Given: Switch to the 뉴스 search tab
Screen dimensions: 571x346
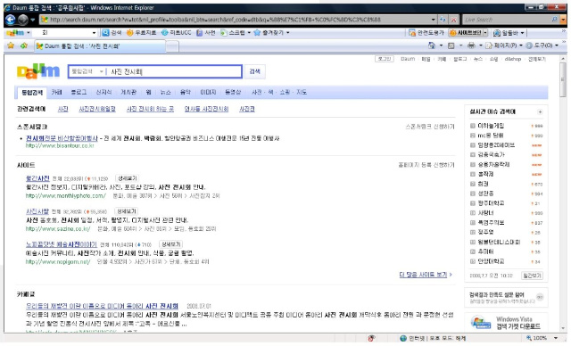Looking at the screenshot, I should click(x=165, y=93).
